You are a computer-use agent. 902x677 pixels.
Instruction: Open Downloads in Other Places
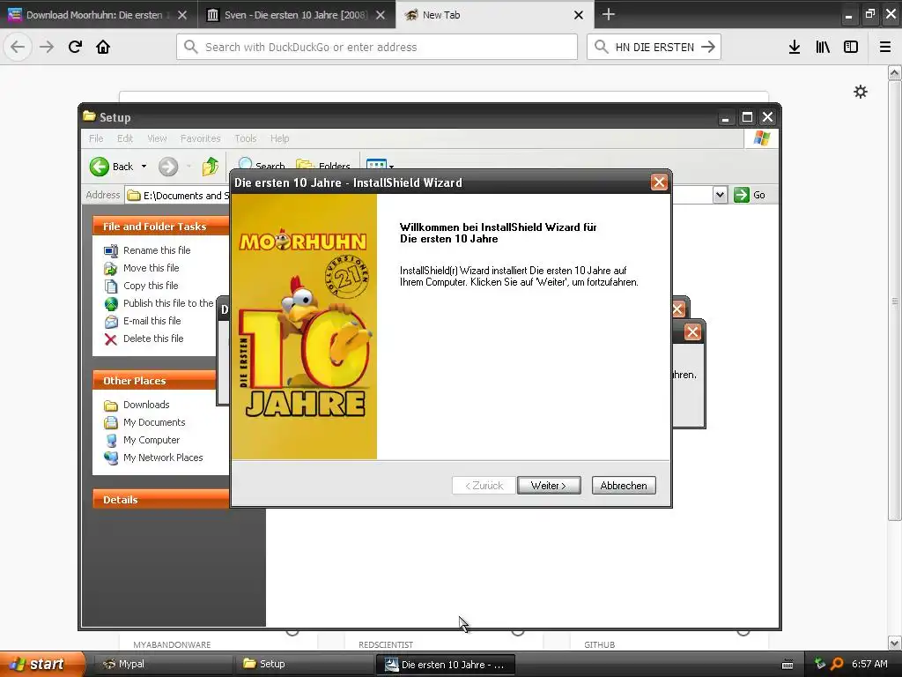(146, 405)
